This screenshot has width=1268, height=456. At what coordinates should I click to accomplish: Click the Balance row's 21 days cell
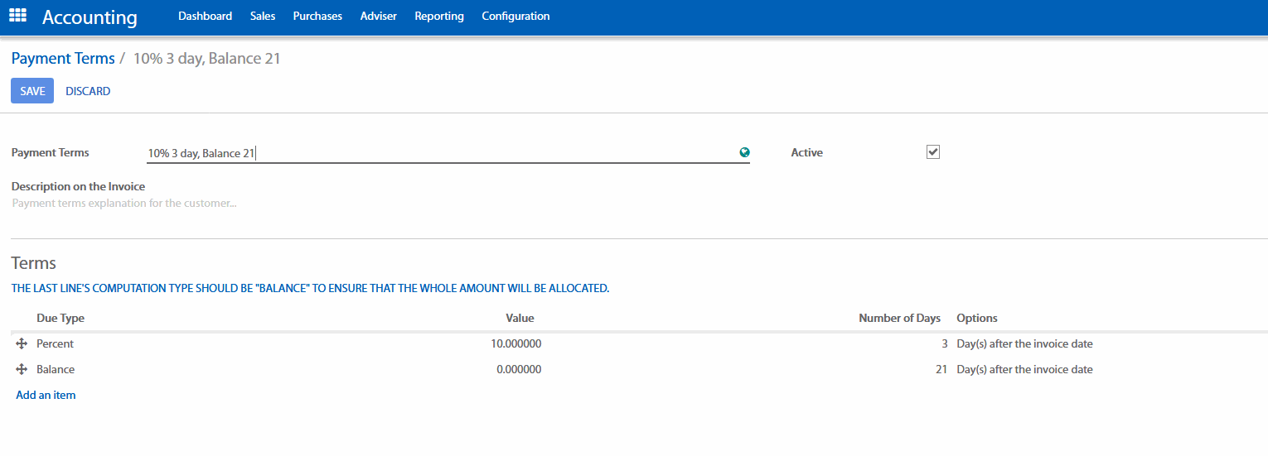(941, 370)
